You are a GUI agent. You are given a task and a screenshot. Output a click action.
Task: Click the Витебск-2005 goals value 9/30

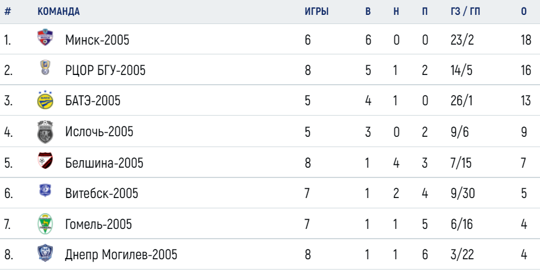coord(463,193)
